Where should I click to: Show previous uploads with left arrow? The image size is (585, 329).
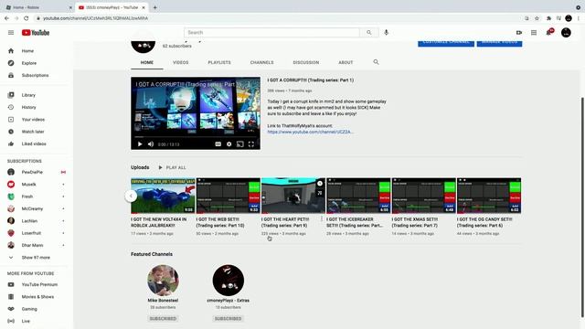click(131, 196)
